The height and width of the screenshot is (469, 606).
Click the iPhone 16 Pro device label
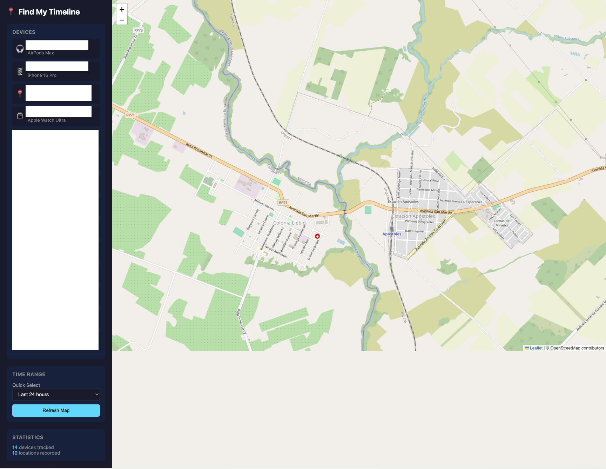[x=42, y=75]
